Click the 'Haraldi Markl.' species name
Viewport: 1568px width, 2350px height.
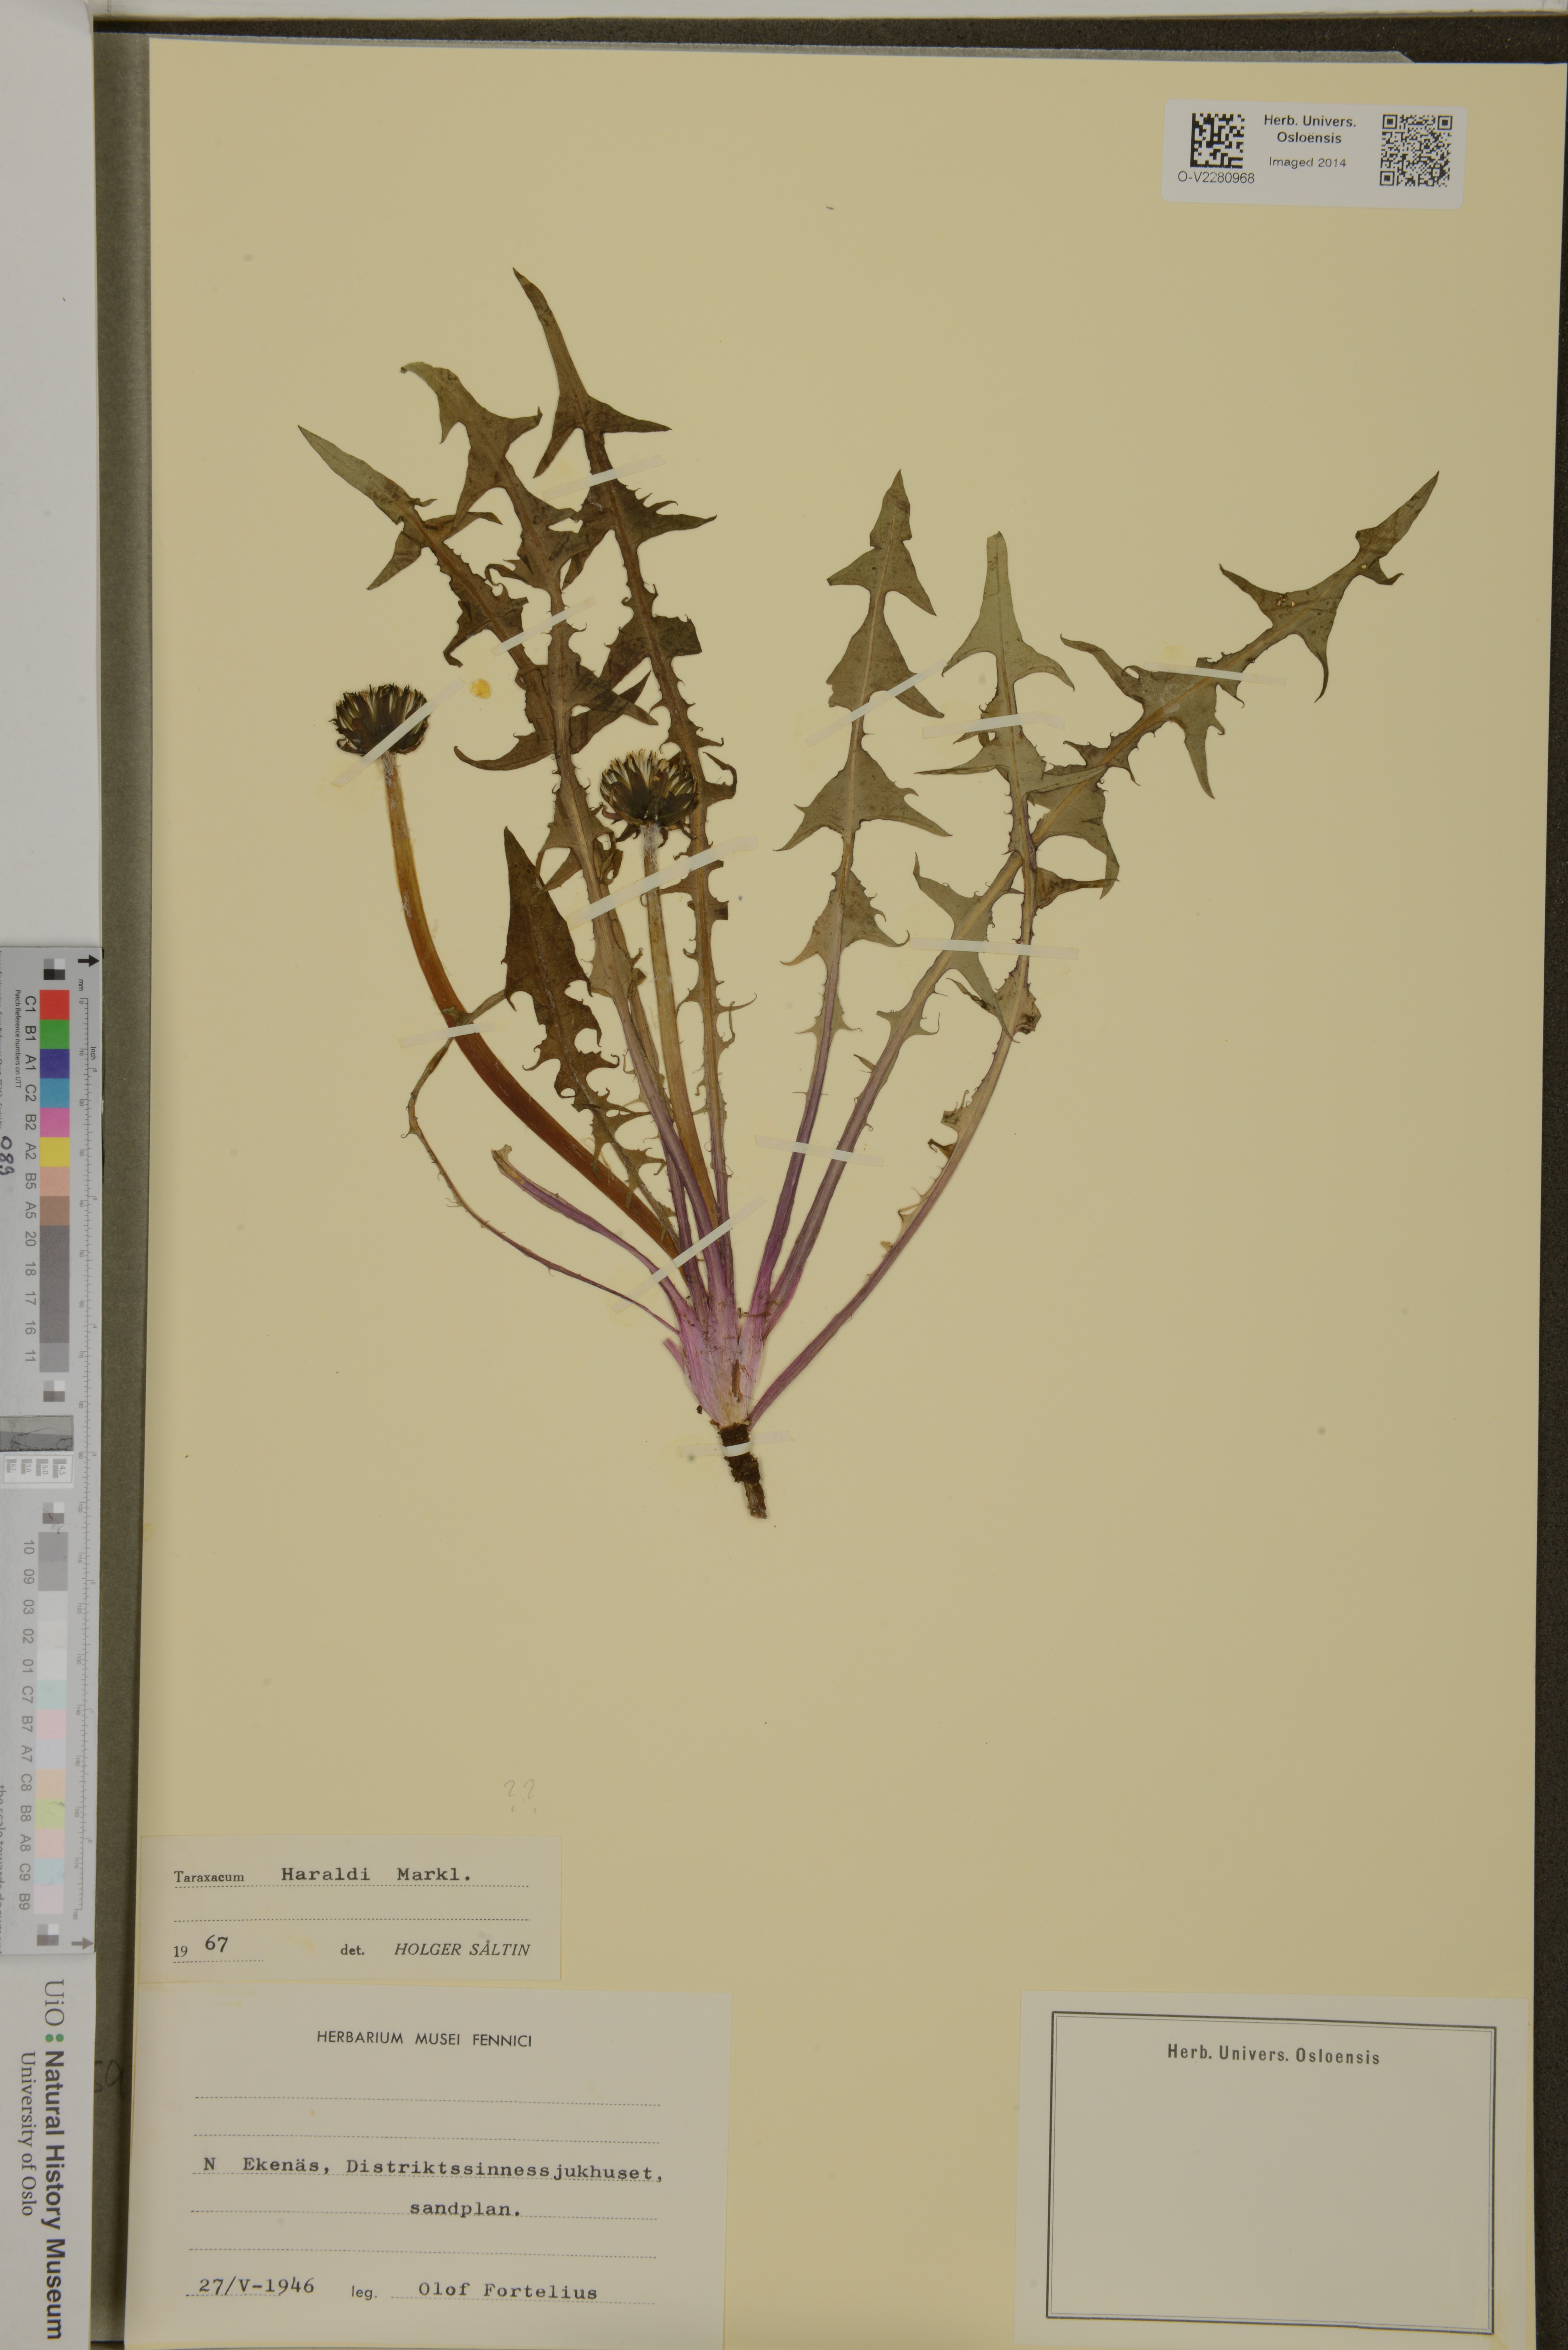[x=375, y=1875]
